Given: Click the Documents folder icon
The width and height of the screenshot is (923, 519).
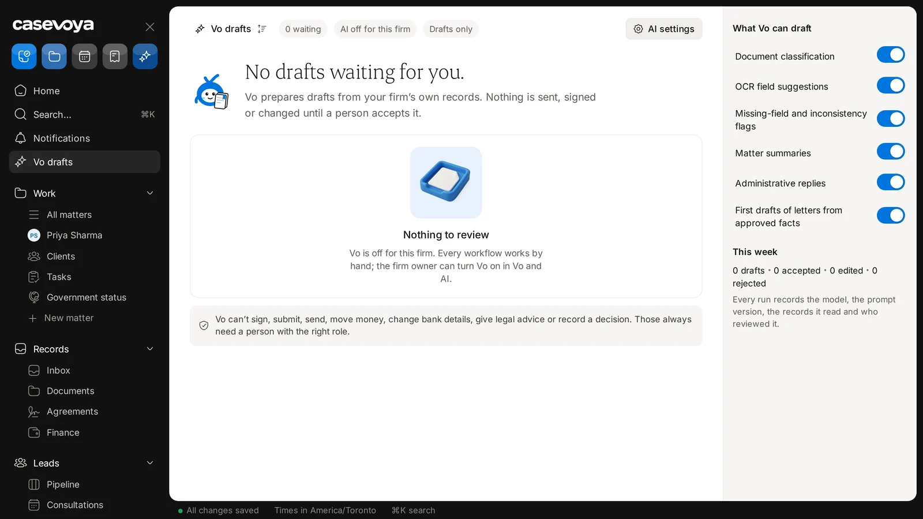Looking at the screenshot, I should pos(34,391).
